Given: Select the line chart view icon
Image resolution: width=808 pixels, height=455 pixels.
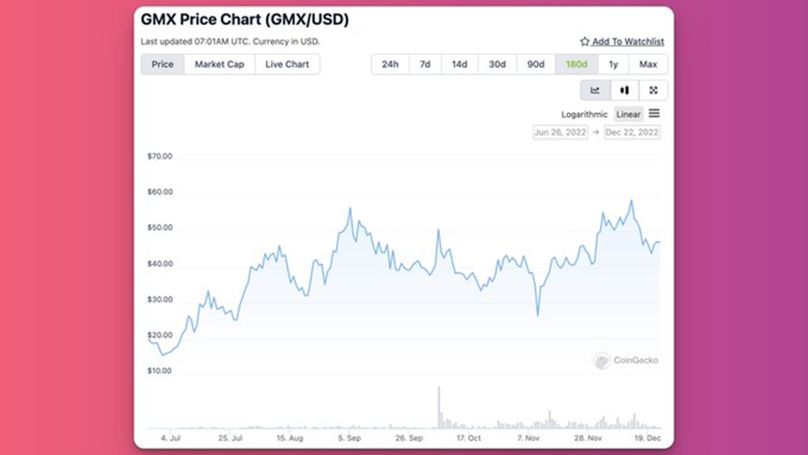Looking at the screenshot, I should (595, 91).
